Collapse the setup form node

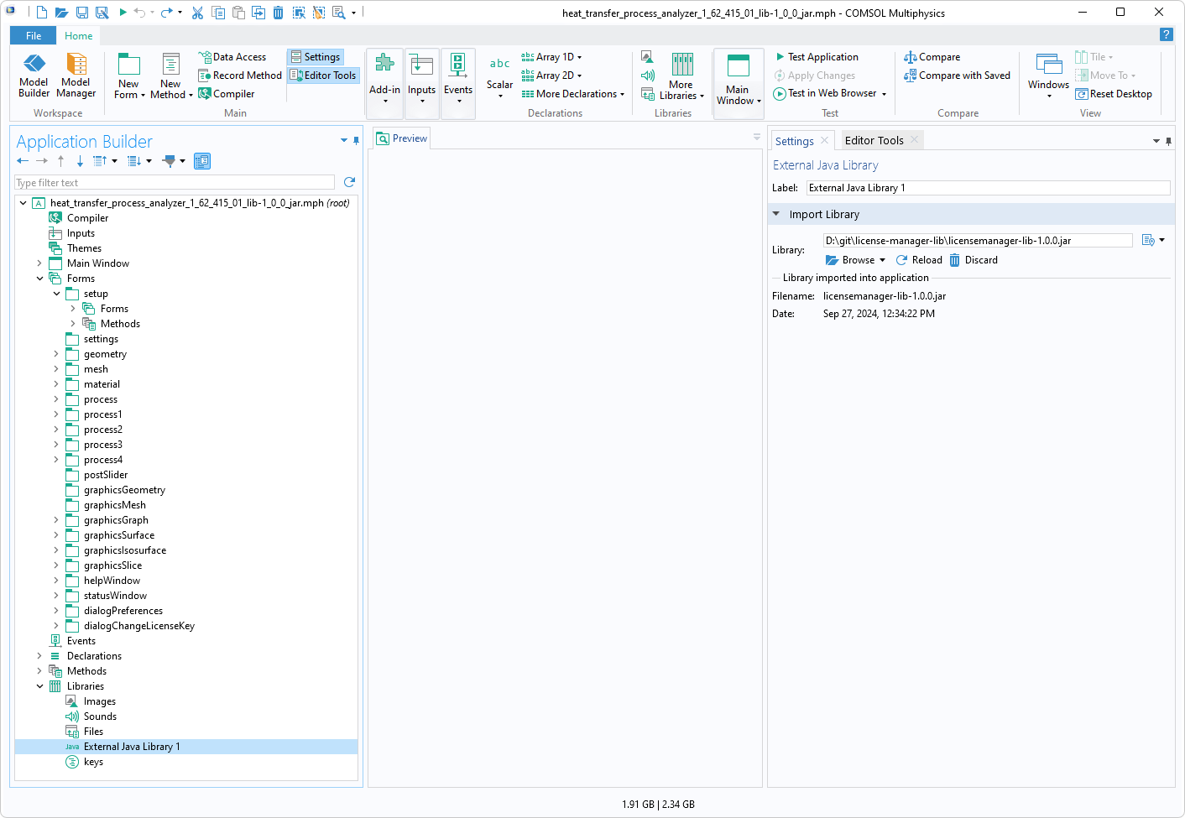(56, 294)
